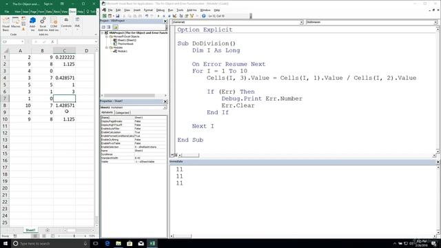Screen dimensions: 441x248
Task: Click View Microsoft Excel icon in VBA toolbar
Action: coord(104,16)
